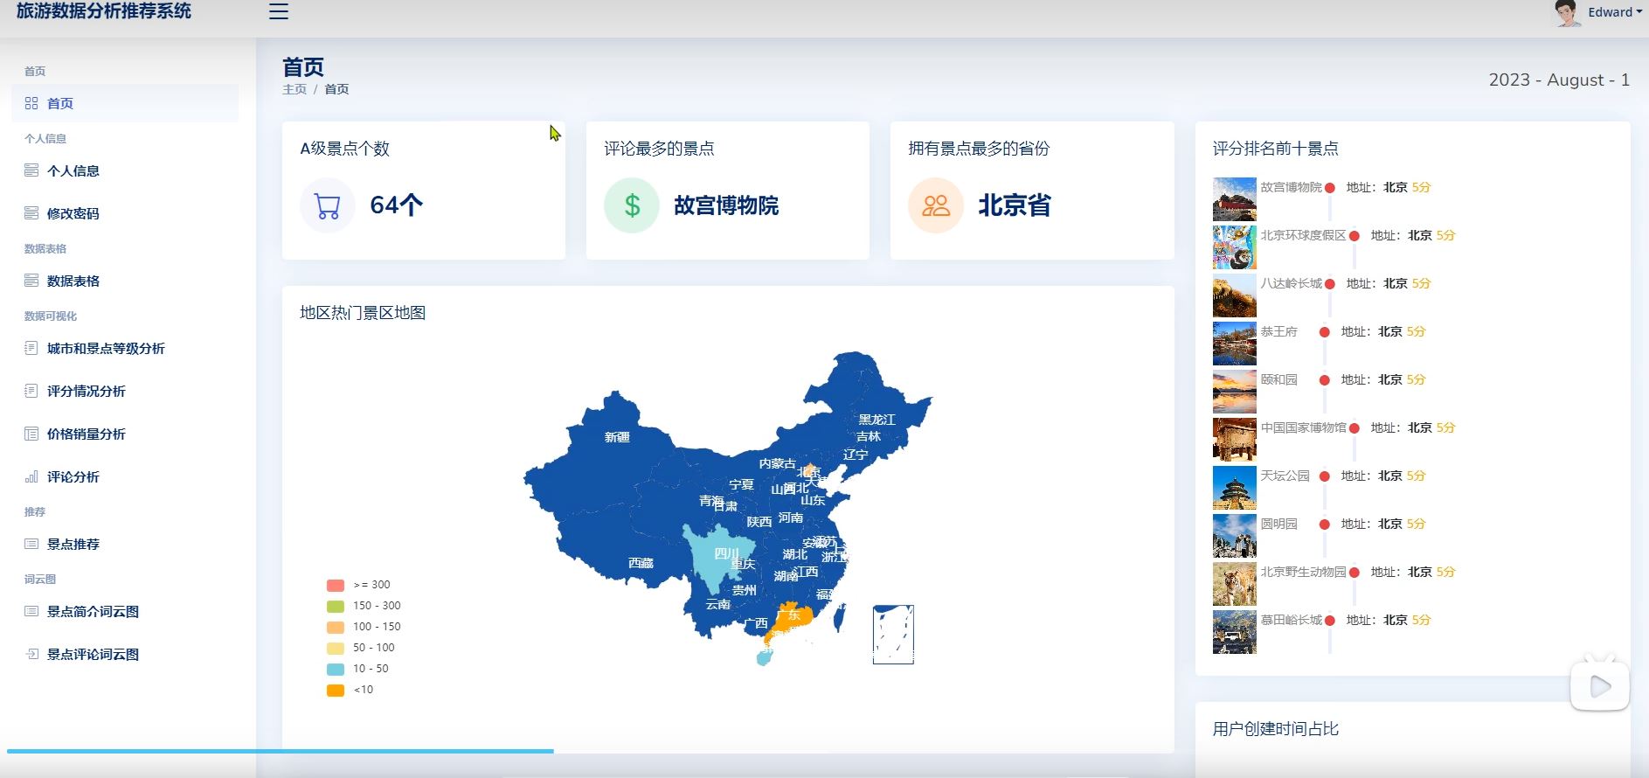
Task: Click the 北京野生动物园 ranking thumbnail
Action: [1235, 584]
